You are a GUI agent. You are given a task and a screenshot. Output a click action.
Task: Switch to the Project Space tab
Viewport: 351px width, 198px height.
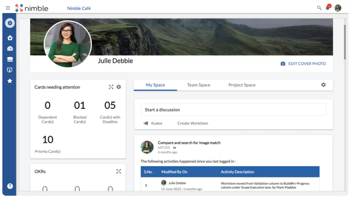click(242, 85)
